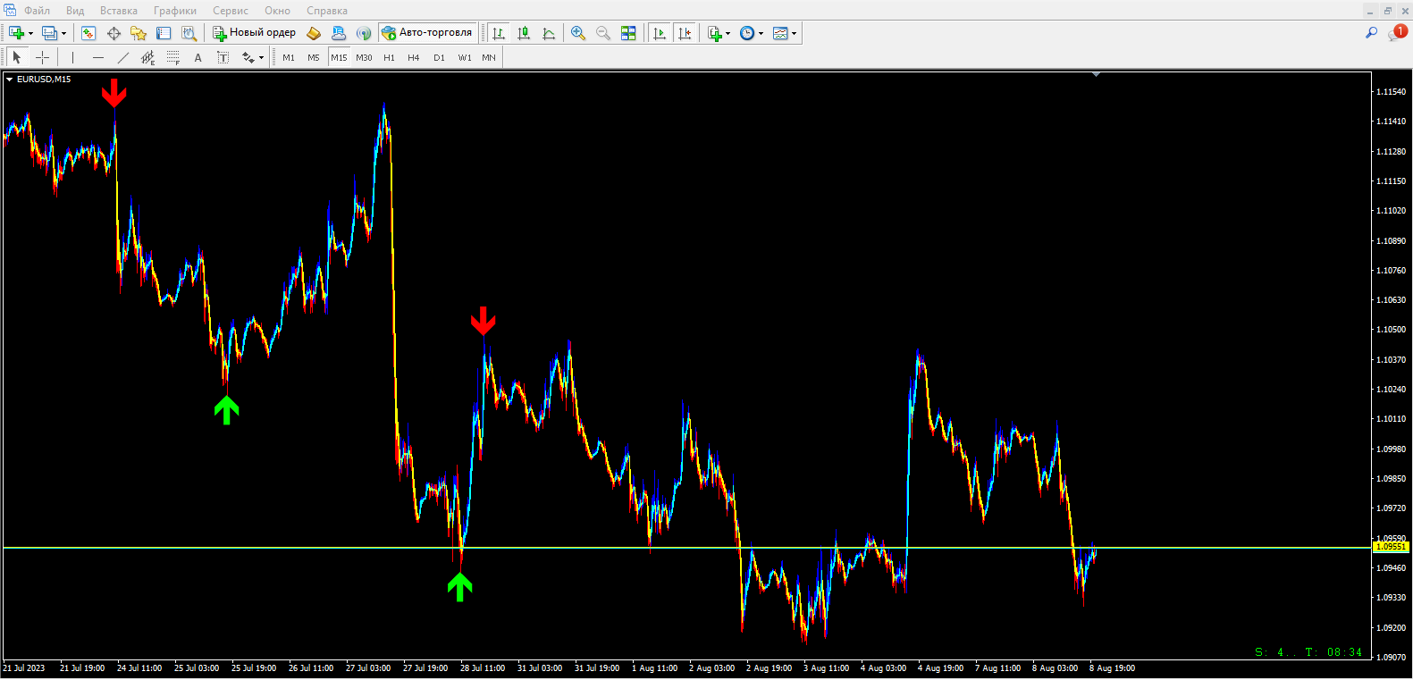Expand the EURUSD,M15 chart title arrow
1413x680 pixels.
9,80
